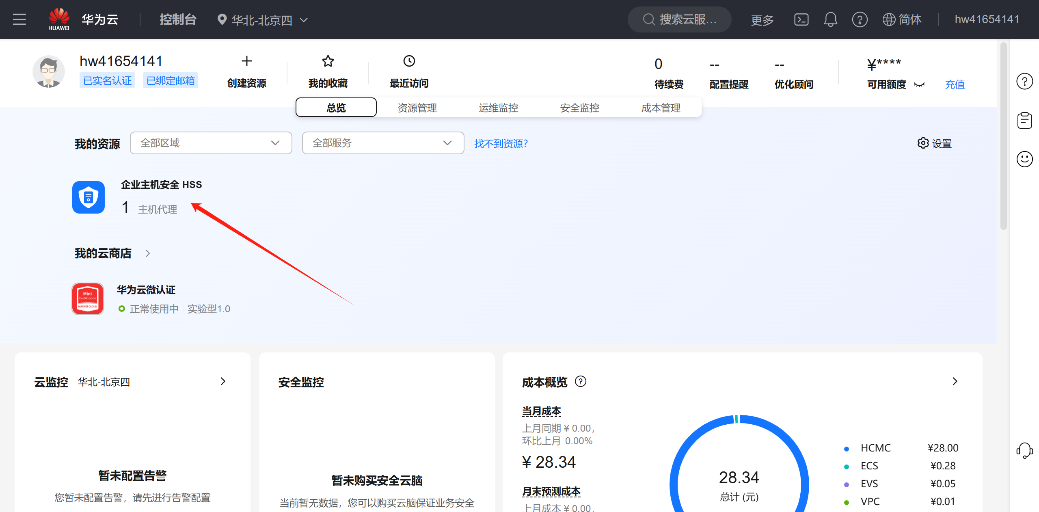Toggle balance visibility eye icon

click(x=919, y=84)
